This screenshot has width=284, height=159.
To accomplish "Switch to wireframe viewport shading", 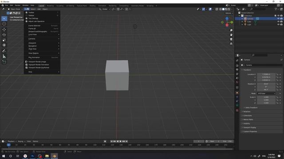I will pyautogui.click(x=221, y=9).
